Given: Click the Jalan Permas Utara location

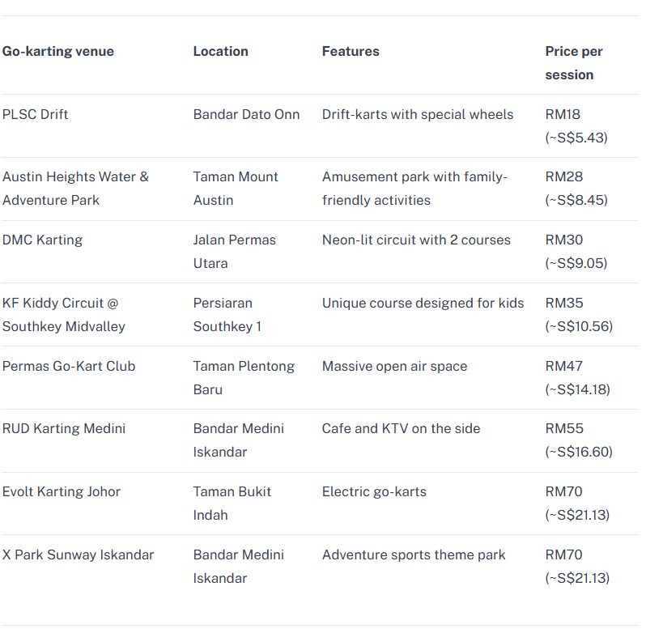Looking at the screenshot, I should (x=234, y=252).
